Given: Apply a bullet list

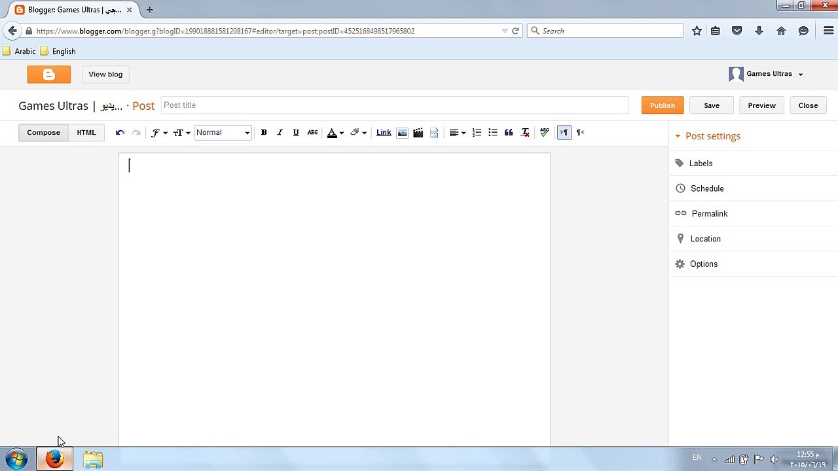Looking at the screenshot, I should point(493,133).
